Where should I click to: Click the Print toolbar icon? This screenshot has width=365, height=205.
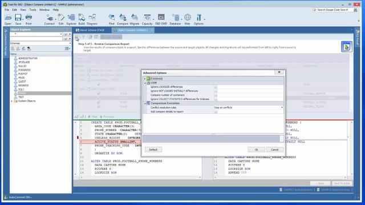pyautogui.click(x=29, y=19)
